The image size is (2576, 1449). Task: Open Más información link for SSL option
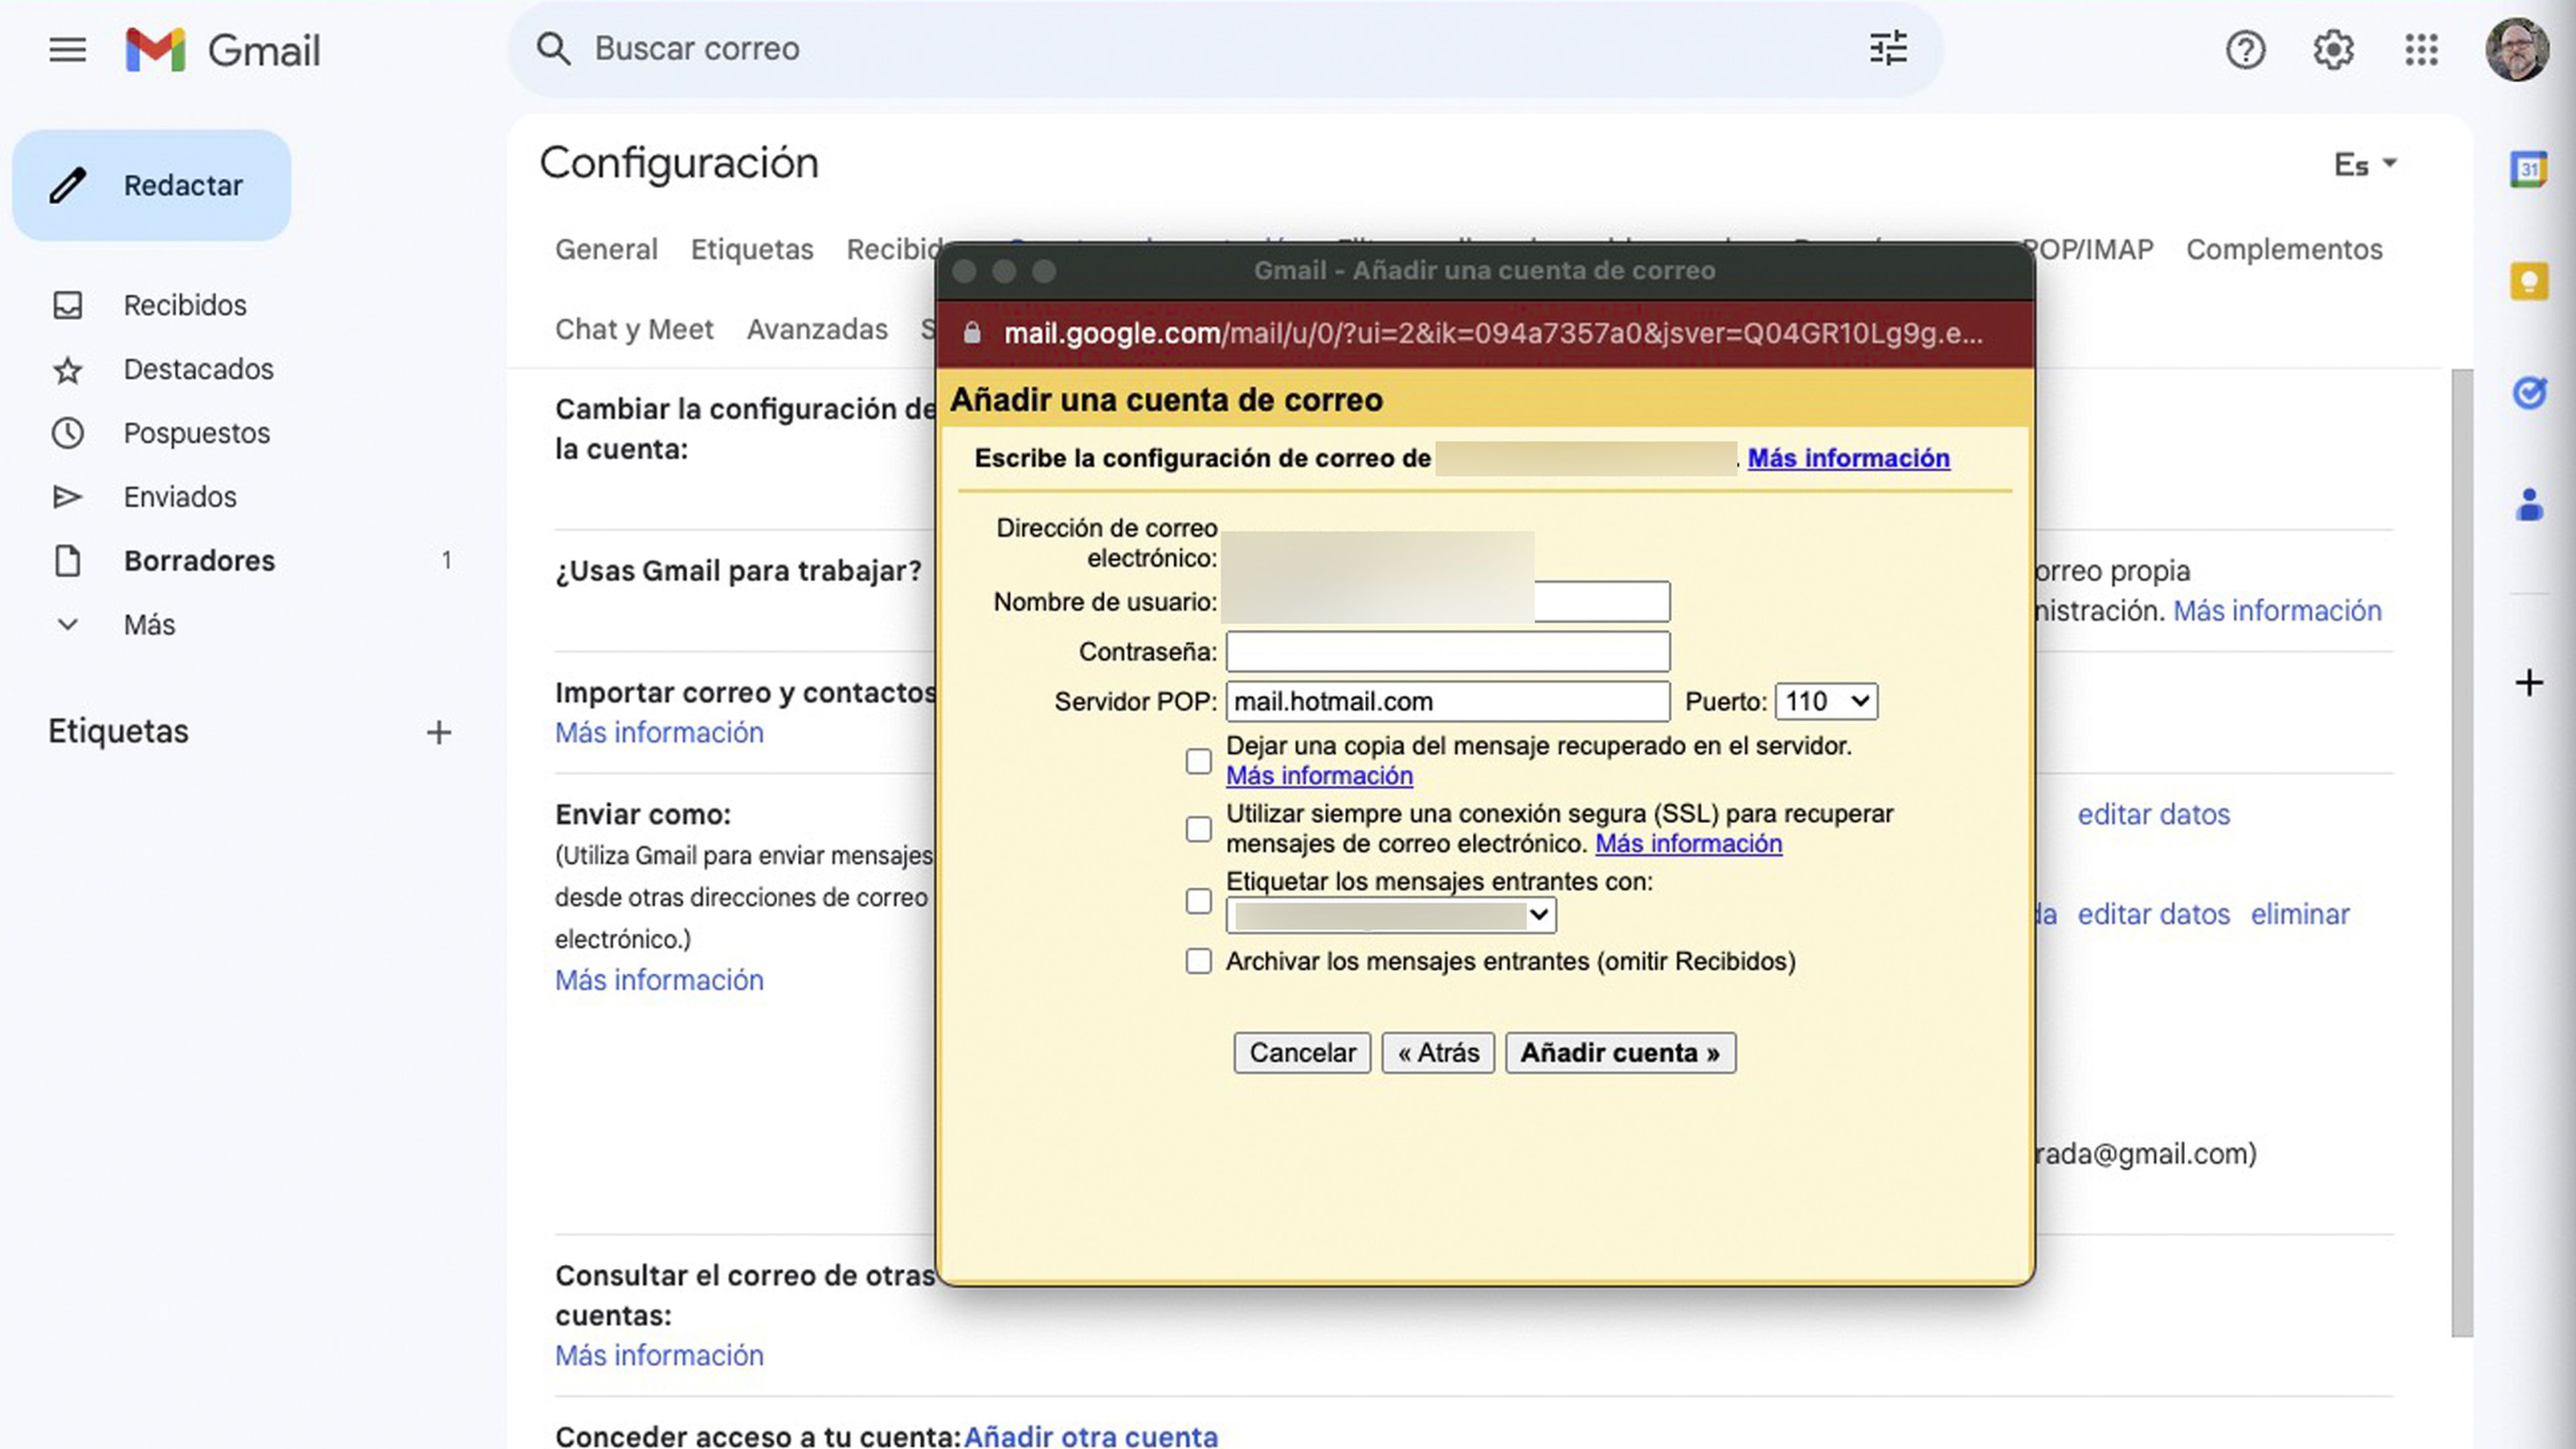pos(1688,844)
